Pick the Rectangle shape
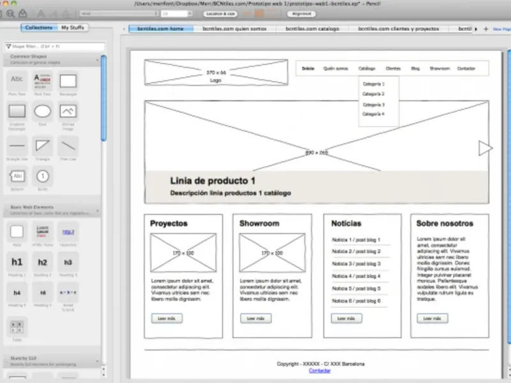511x383 pixels. point(68,83)
